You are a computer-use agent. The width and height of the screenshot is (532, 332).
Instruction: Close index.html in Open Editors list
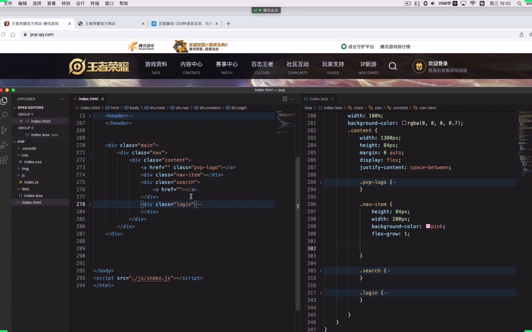[x=21, y=121]
